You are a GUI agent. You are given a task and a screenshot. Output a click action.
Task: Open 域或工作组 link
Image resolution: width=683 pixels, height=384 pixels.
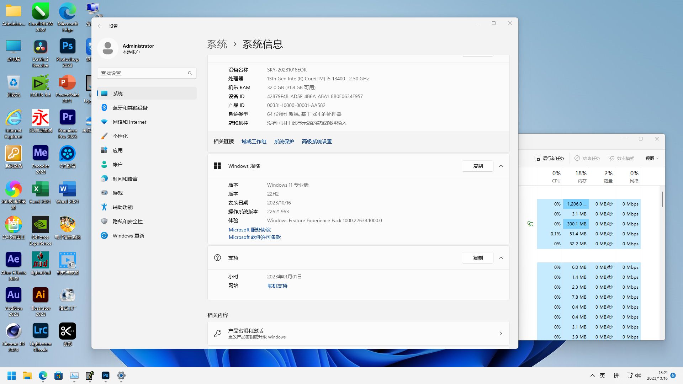[x=254, y=142]
